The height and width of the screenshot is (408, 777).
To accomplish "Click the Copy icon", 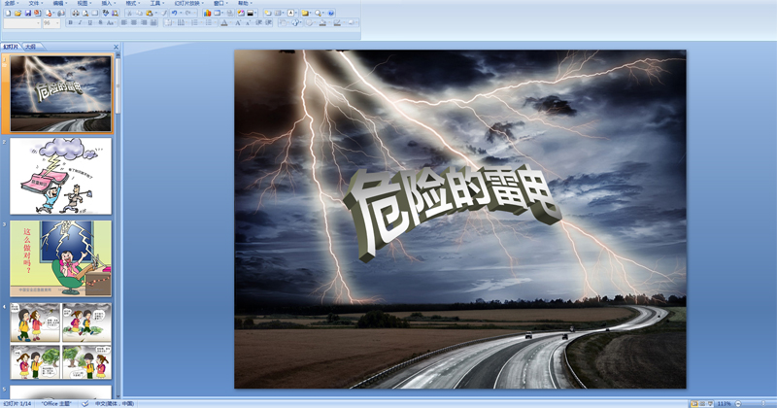I will click(x=139, y=14).
